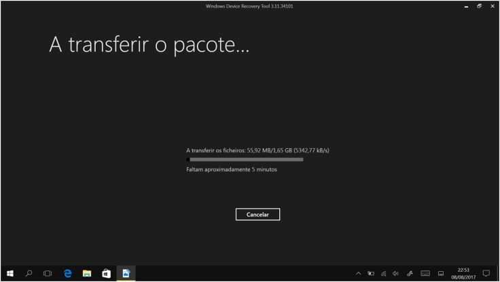The image size is (500, 282).
Task: Open the Action Center notifications icon
Action: [486, 274]
